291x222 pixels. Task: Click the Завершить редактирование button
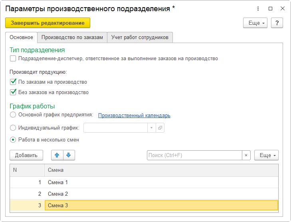point(48,23)
